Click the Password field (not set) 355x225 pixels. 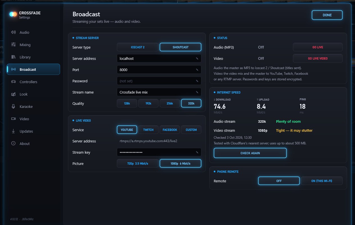click(x=159, y=81)
